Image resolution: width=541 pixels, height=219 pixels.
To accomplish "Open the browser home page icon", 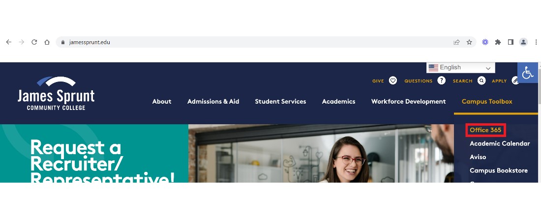I will click(47, 42).
